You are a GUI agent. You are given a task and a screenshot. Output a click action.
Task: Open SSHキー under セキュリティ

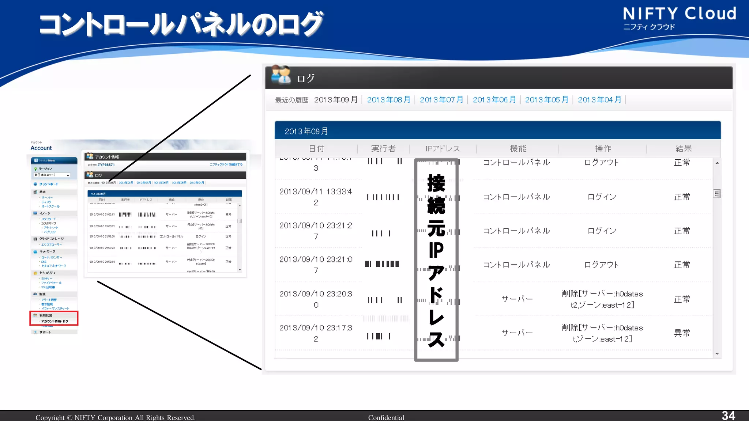(47, 279)
